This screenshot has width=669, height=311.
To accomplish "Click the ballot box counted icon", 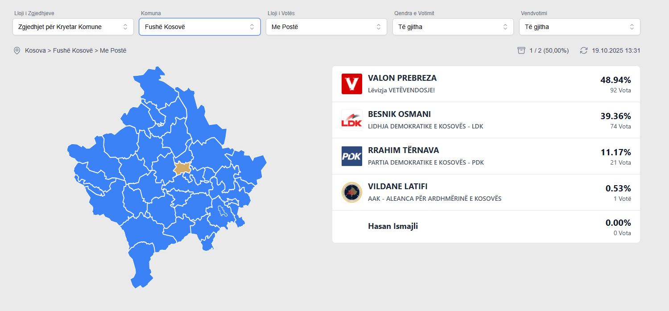I will [x=521, y=50].
